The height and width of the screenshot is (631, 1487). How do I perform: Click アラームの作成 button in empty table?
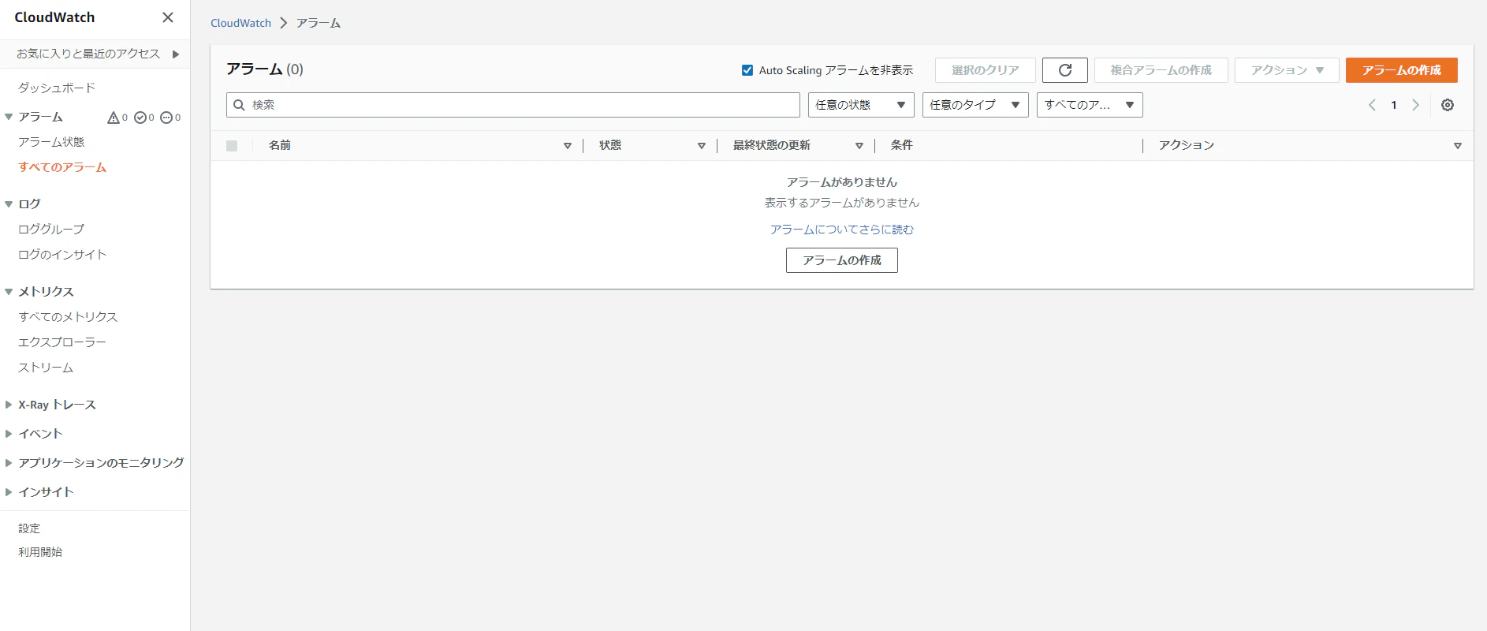(841, 260)
